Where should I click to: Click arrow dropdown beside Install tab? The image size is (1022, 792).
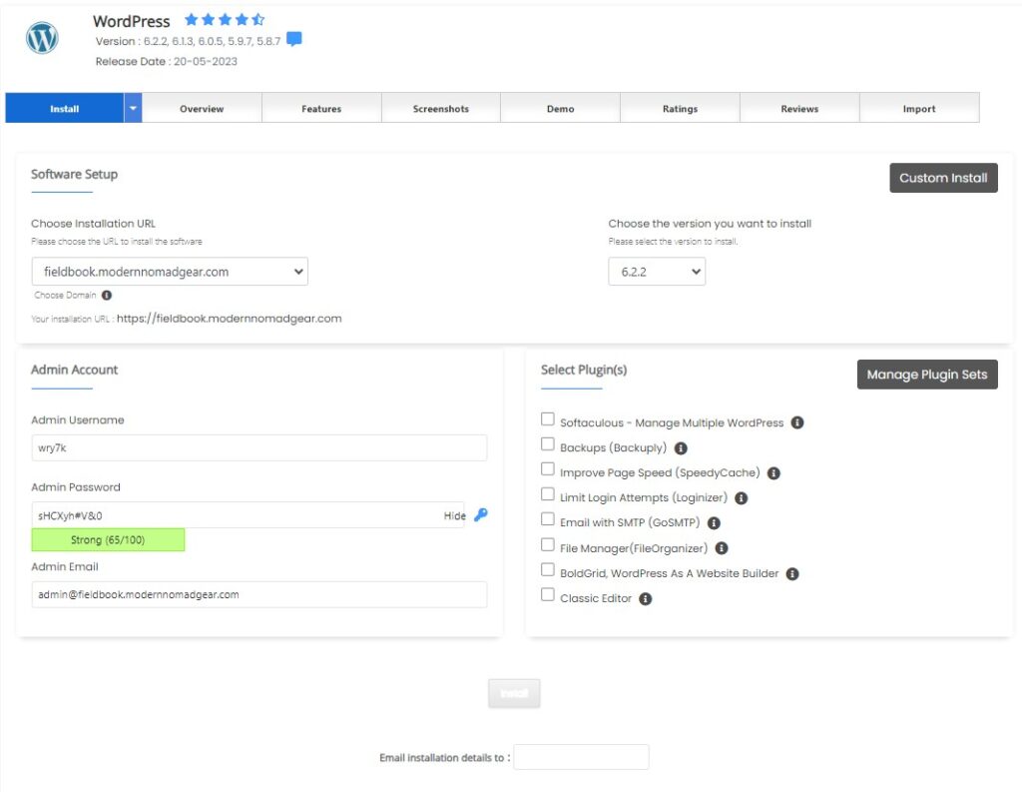click(133, 108)
